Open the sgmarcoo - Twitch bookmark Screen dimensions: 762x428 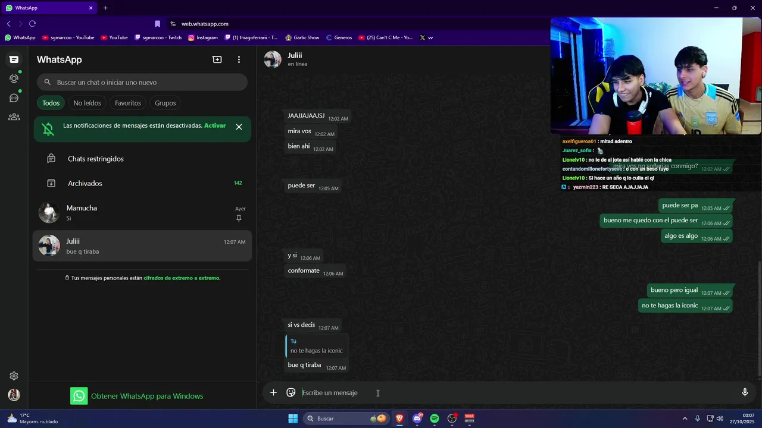coord(158,37)
